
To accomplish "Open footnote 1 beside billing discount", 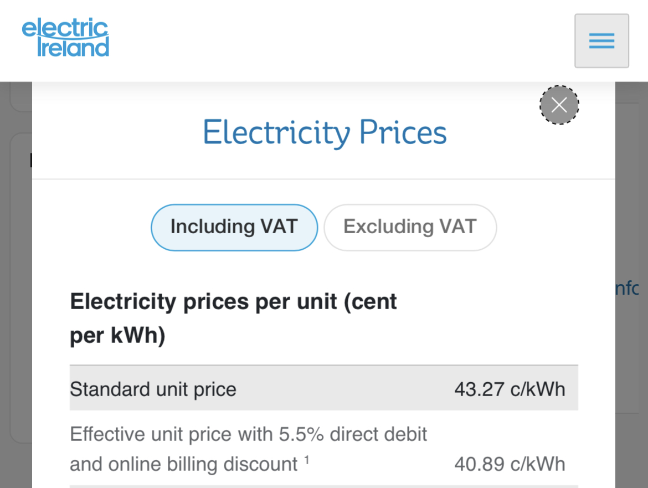I will tap(307, 460).
